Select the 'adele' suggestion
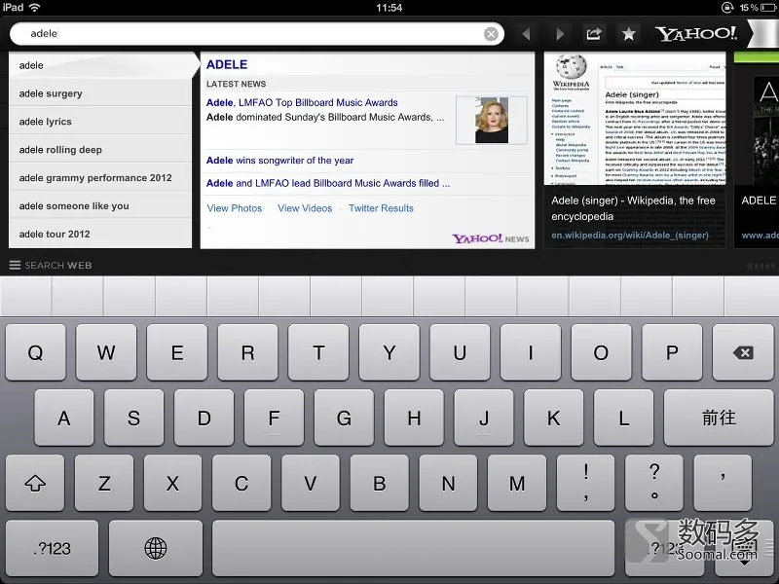The height and width of the screenshot is (584, 779). [100, 65]
